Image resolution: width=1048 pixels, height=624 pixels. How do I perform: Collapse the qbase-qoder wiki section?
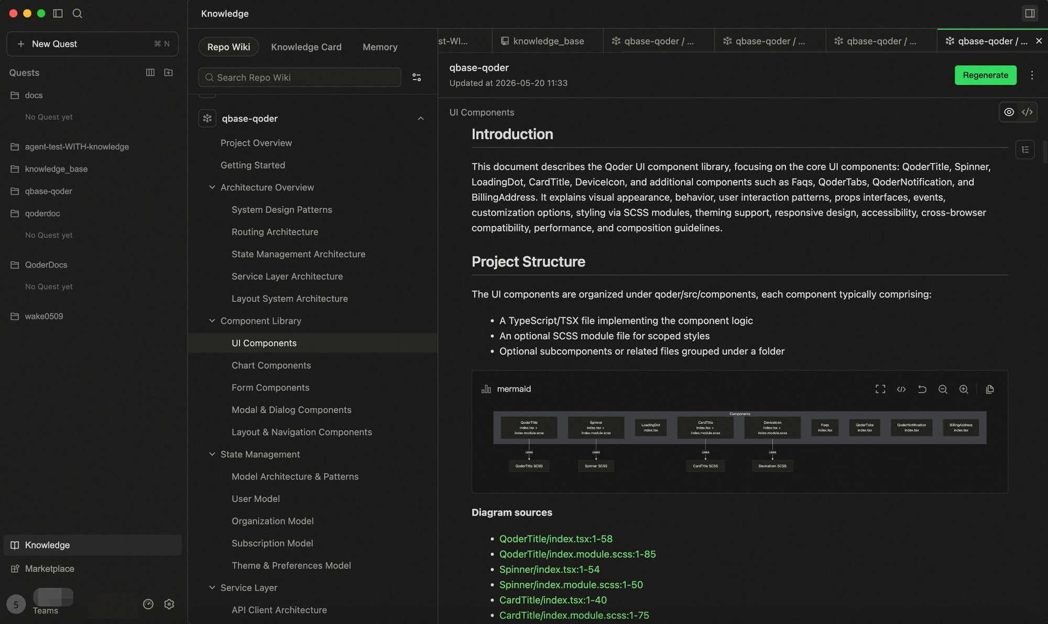[x=421, y=118]
